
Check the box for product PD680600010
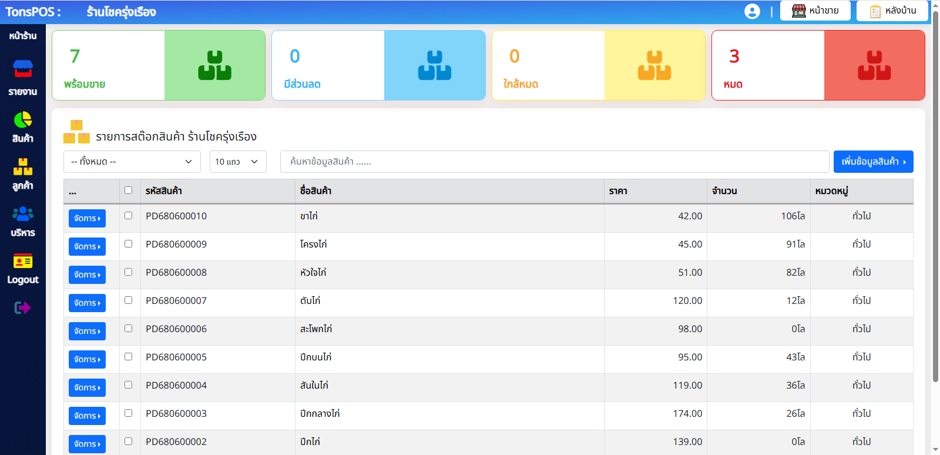(x=129, y=216)
